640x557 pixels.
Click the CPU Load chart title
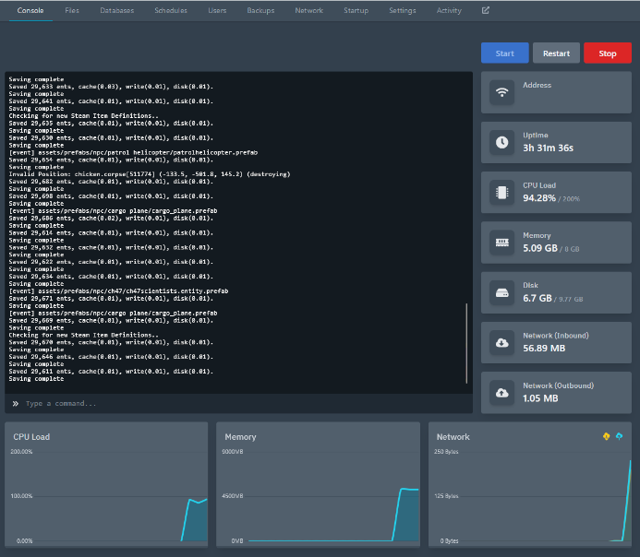coord(31,437)
